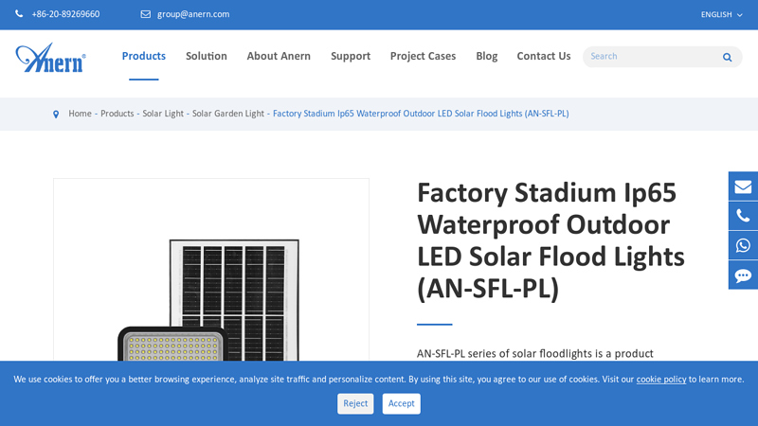This screenshot has height=426, width=758.
Task: Go to Home in breadcrumb
Action: pyautogui.click(x=80, y=114)
